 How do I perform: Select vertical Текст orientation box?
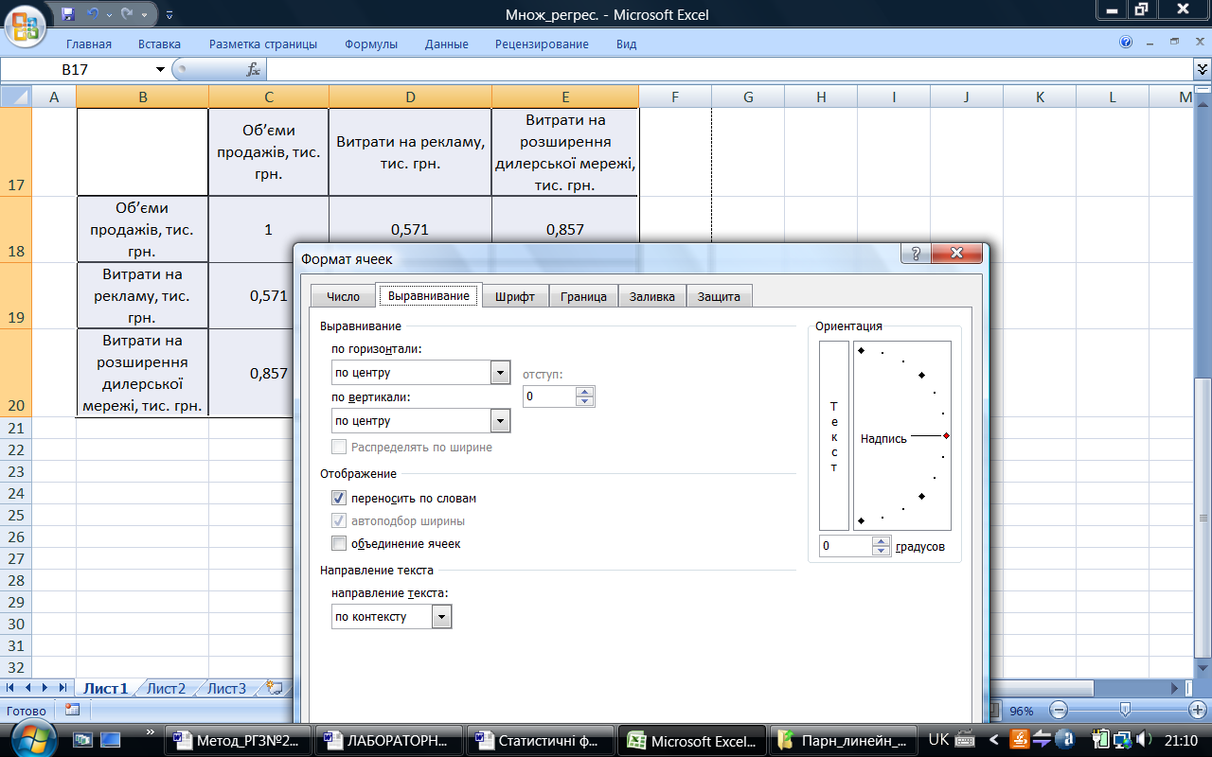pyautogui.click(x=834, y=435)
